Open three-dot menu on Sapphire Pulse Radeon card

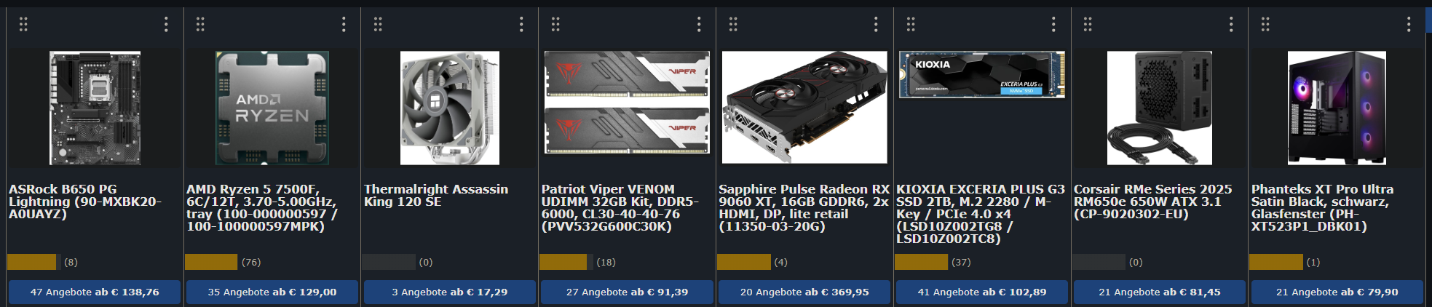[x=876, y=25]
